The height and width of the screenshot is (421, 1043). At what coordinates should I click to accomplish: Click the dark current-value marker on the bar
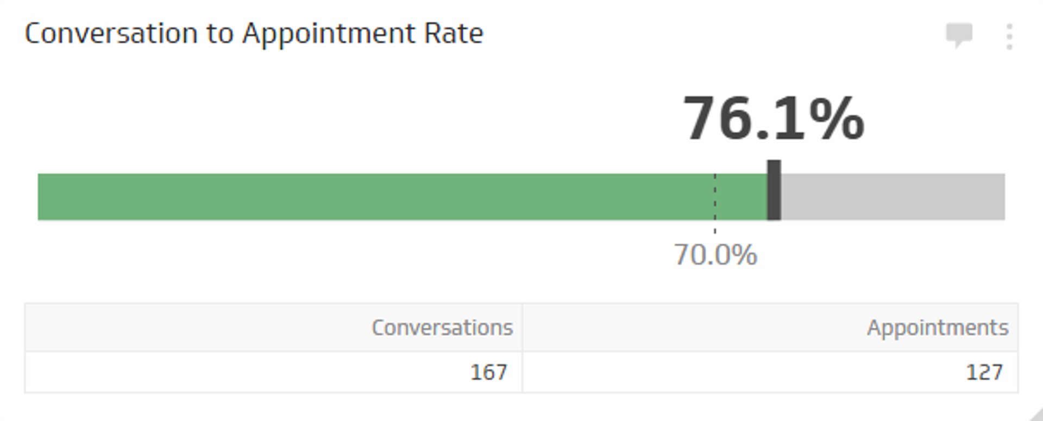click(x=774, y=190)
